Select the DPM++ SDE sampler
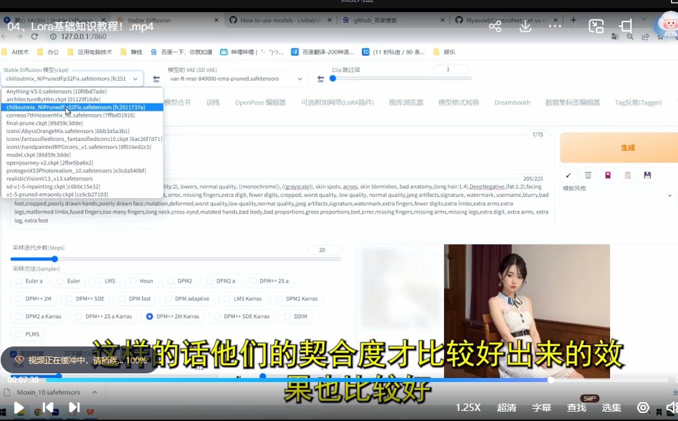The width and height of the screenshot is (678, 421). pos(85,299)
